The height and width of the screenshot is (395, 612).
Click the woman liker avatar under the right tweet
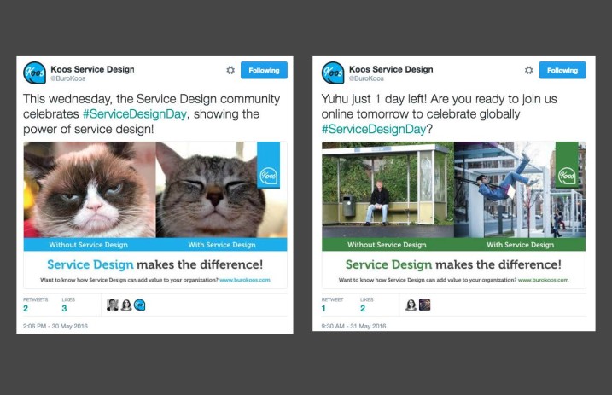pos(411,305)
